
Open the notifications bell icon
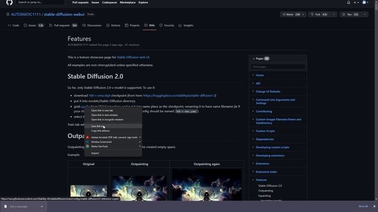pyautogui.click(x=348, y=2)
